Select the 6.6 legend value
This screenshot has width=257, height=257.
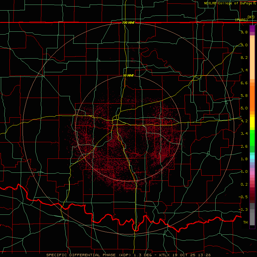pyautogui.click(x=244, y=83)
